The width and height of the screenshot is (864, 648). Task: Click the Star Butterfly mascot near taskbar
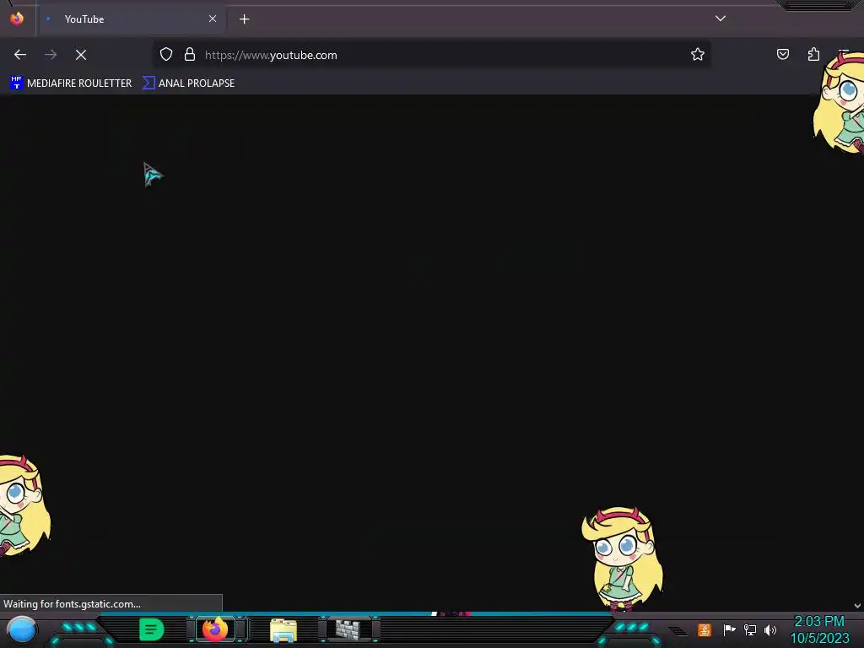tap(622, 559)
